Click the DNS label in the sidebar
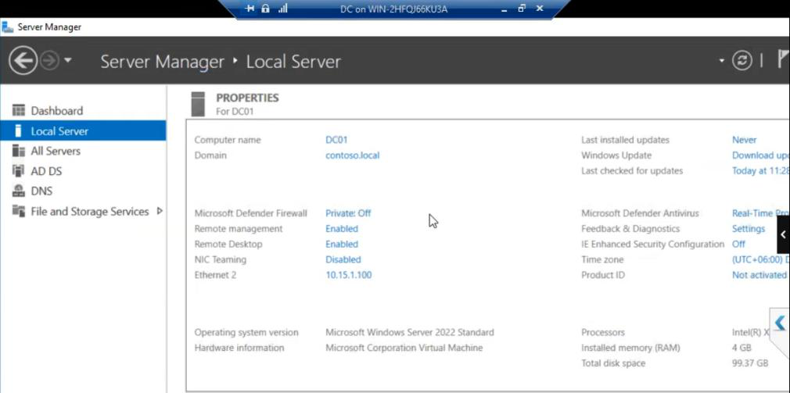This screenshot has height=393, width=790. pos(41,191)
